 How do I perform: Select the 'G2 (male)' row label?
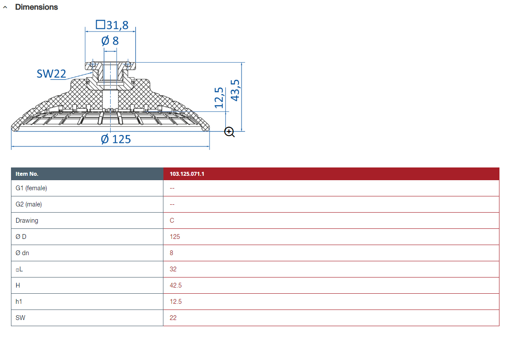tap(29, 204)
